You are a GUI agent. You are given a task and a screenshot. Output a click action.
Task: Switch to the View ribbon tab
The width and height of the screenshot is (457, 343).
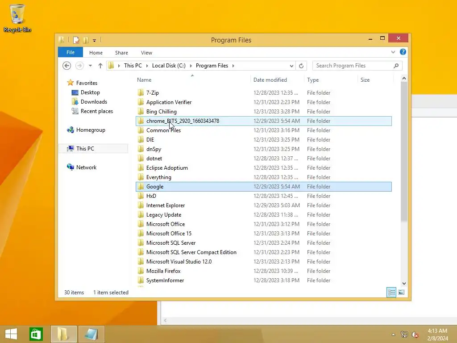[146, 53]
